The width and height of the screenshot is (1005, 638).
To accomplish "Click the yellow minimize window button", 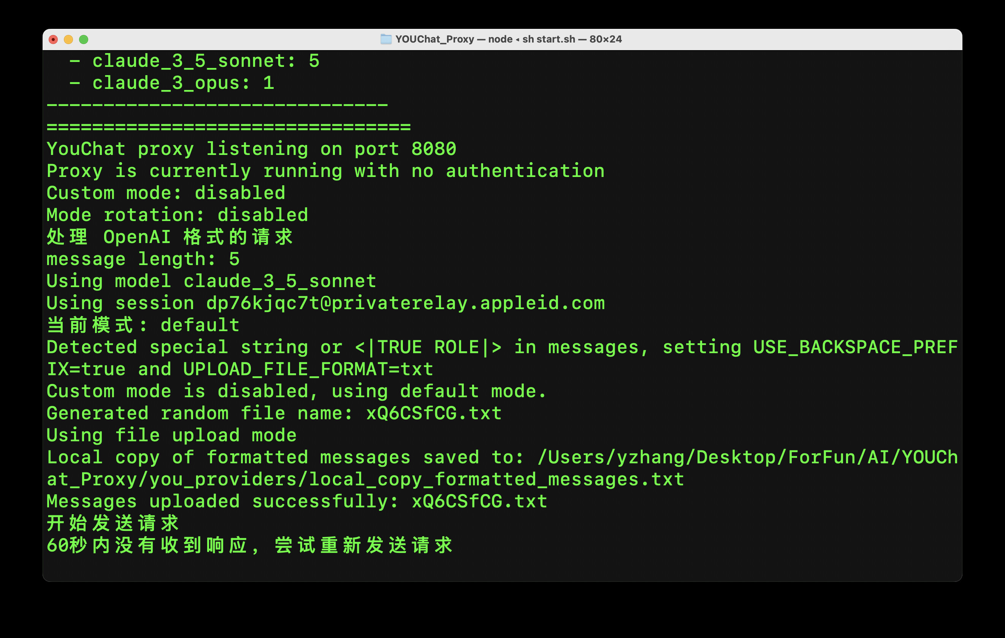I will point(68,39).
